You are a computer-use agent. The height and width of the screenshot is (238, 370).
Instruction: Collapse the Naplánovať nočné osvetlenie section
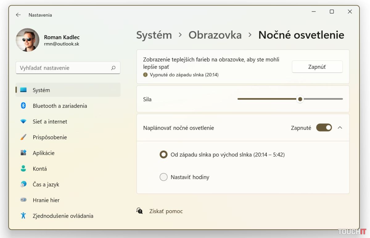point(340,128)
